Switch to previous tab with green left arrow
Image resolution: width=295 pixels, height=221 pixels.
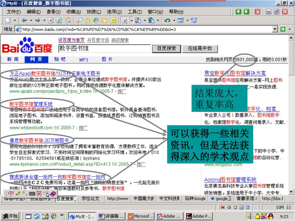pyautogui.click(x=238, y=12)
